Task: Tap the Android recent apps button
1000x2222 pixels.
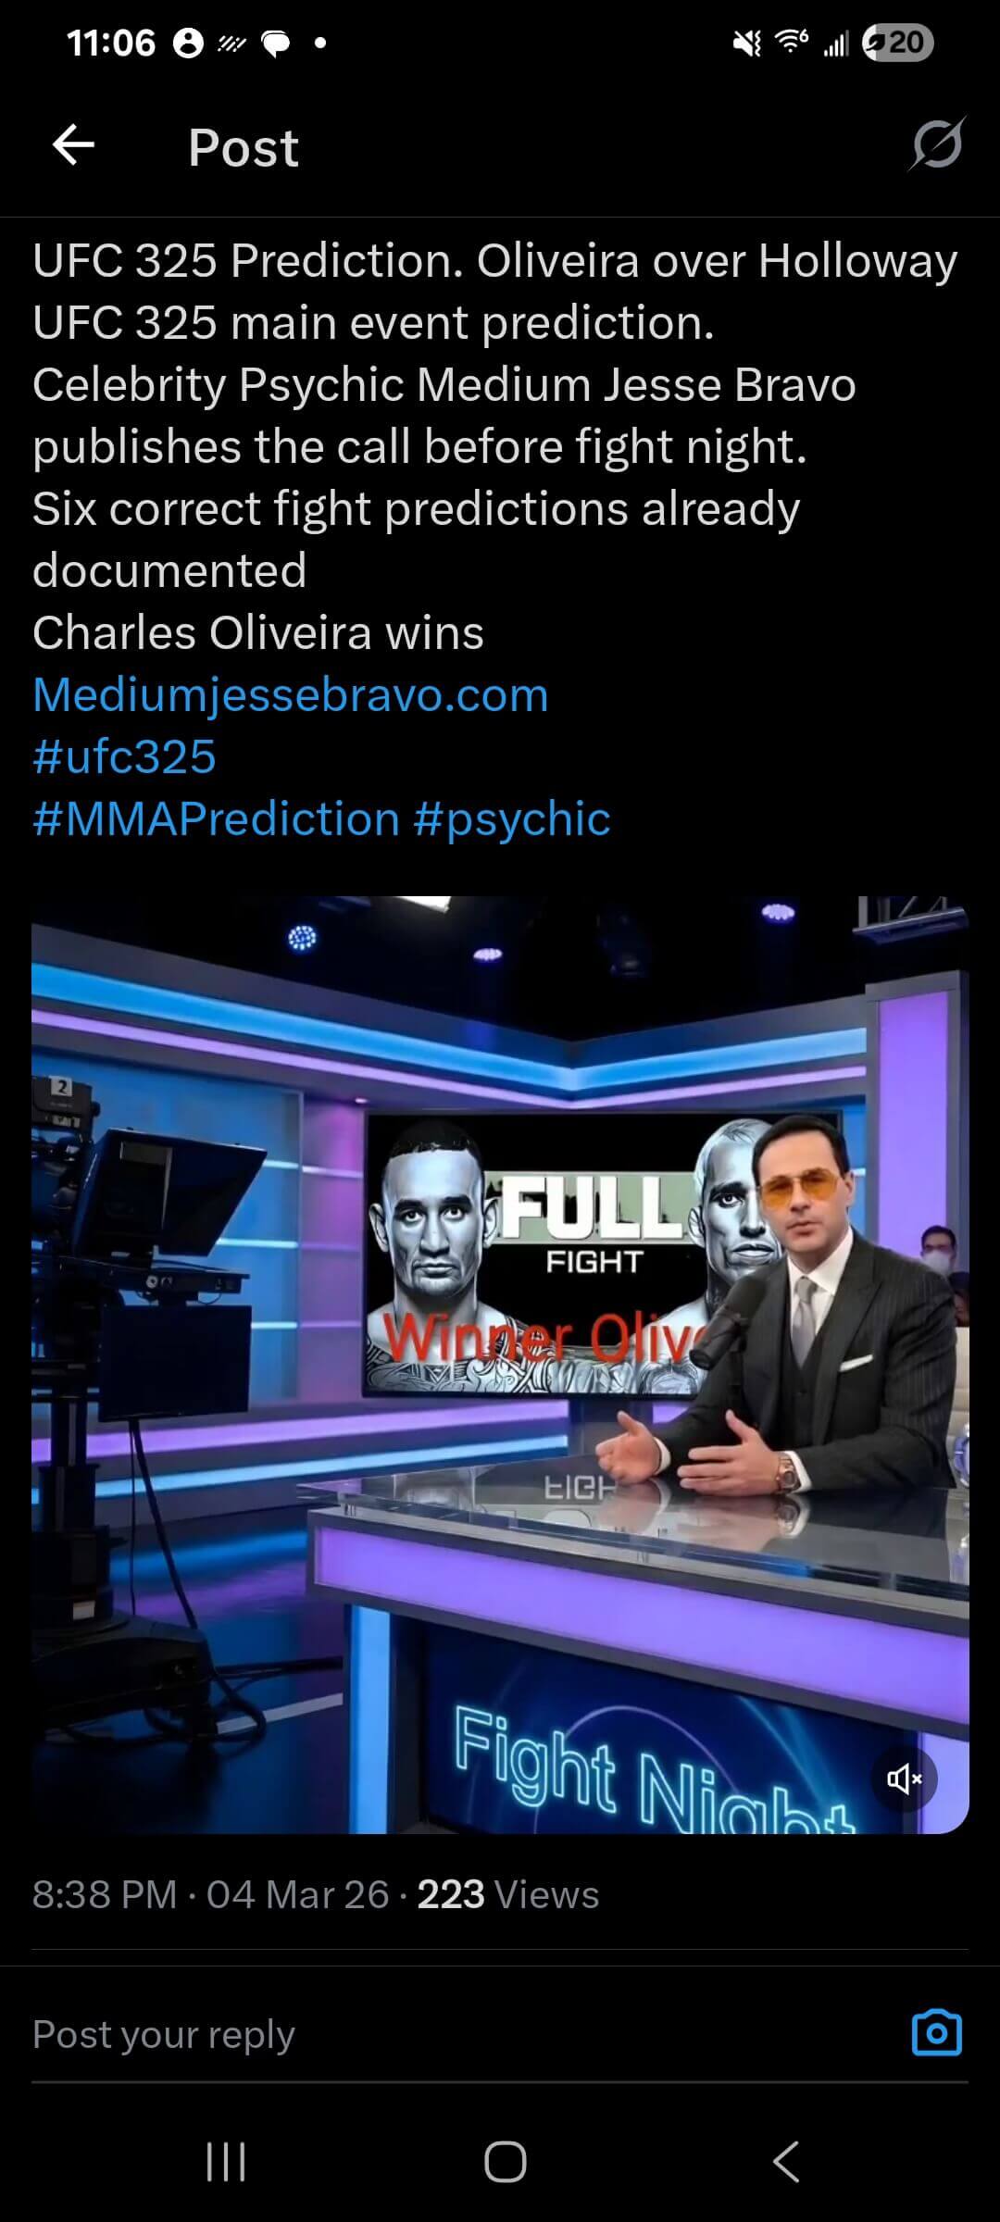Action: click(x=226, y=2162)
